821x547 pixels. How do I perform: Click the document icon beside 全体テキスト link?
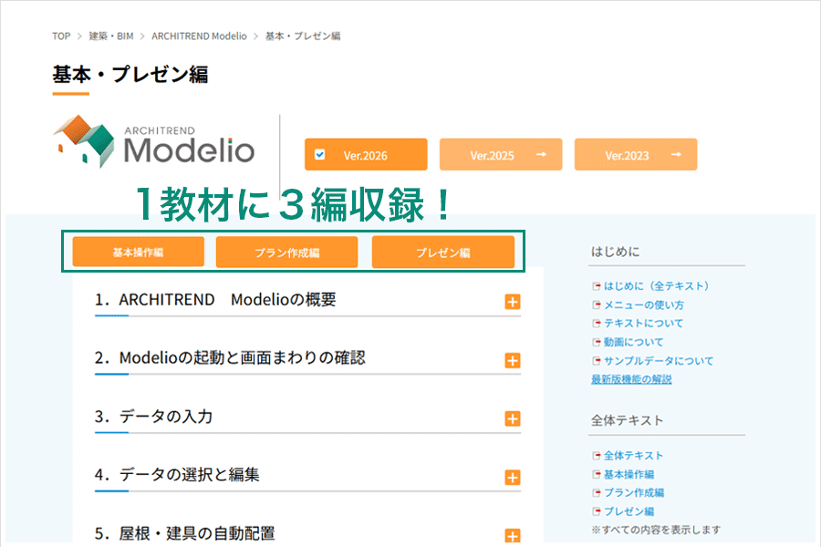(597, 456)
